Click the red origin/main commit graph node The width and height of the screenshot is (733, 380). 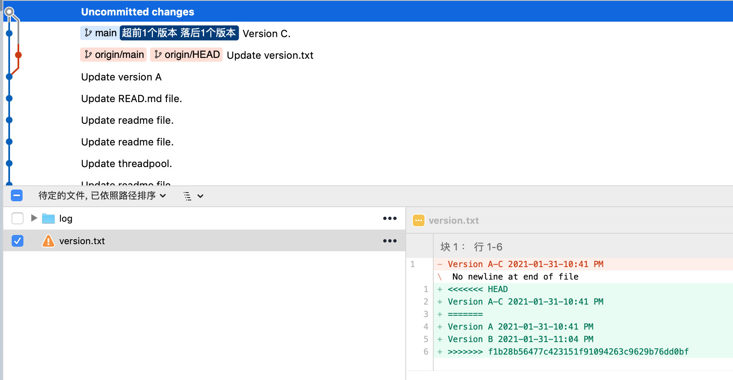(x=18, y=55)
